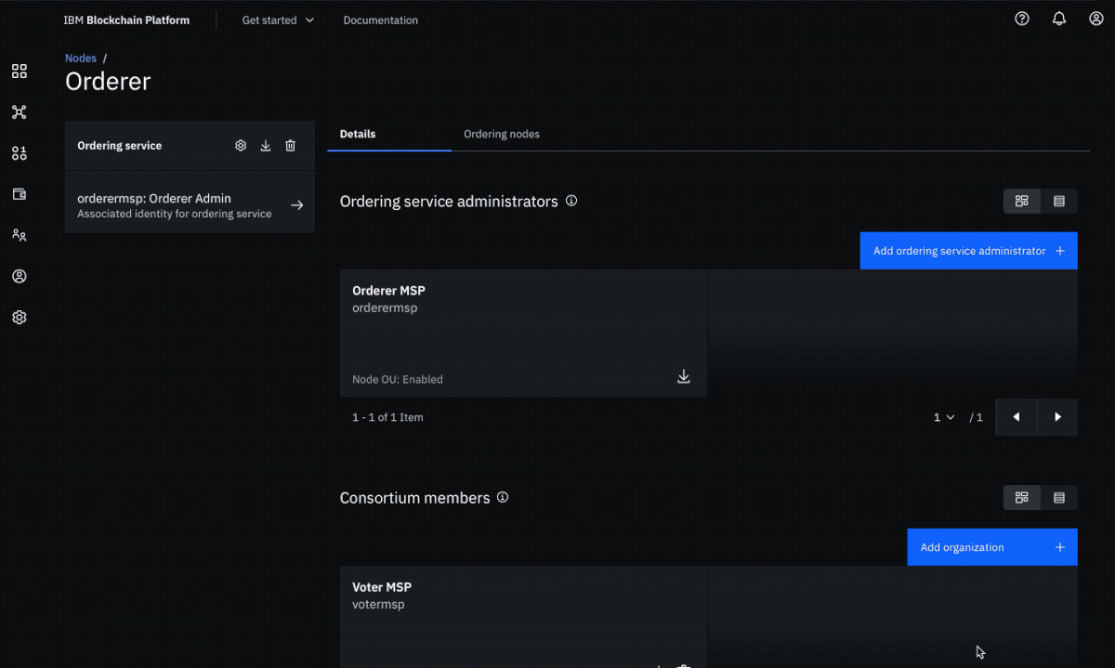Open the notifications bell icon
This screenshot has width=1115, height=668.
[x=1059, y=19]
